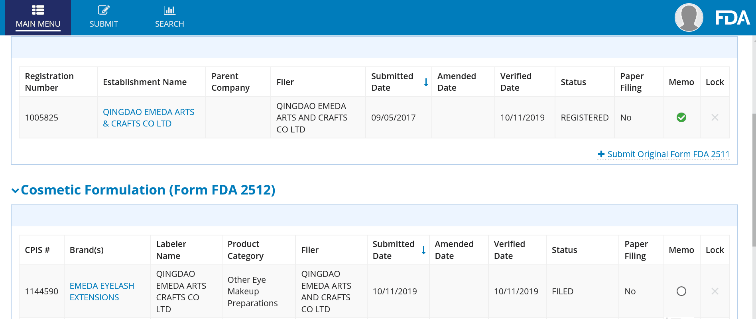Select the SEARCH menu label

click(x=169, y=24)
